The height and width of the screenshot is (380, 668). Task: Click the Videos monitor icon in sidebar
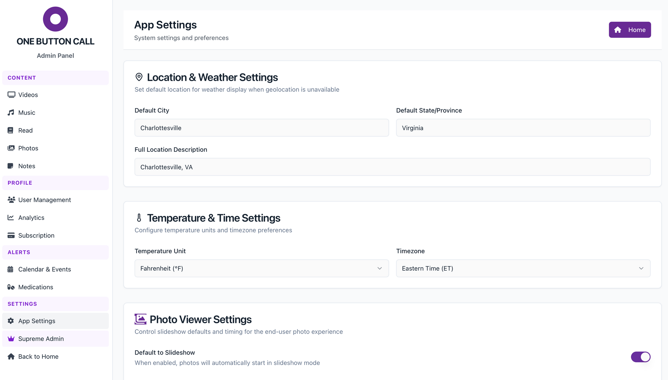pos(11,95)
